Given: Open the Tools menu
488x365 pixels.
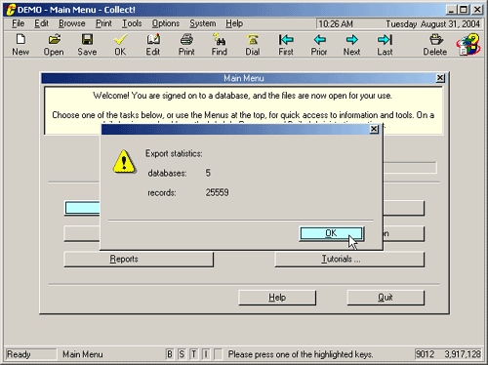Looking at the screenshot, I should [x=132, y=23].
